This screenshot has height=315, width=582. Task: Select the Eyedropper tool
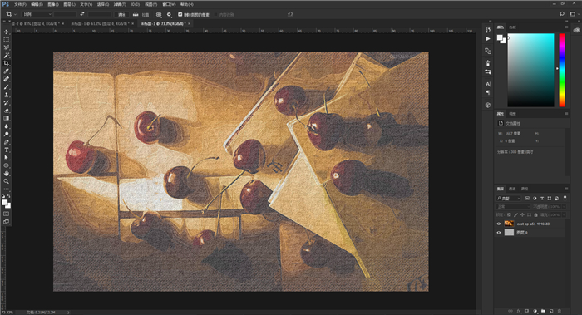pos(7,71)
